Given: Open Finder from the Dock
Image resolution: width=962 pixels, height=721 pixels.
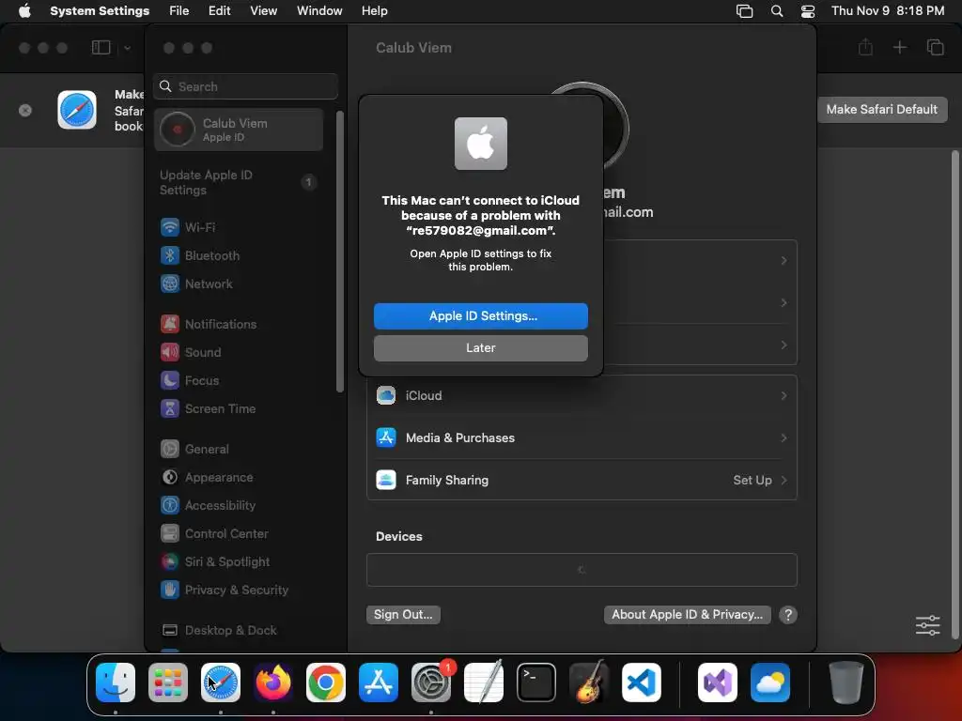Looking at the screenshot, I should (x=116, y=683).
